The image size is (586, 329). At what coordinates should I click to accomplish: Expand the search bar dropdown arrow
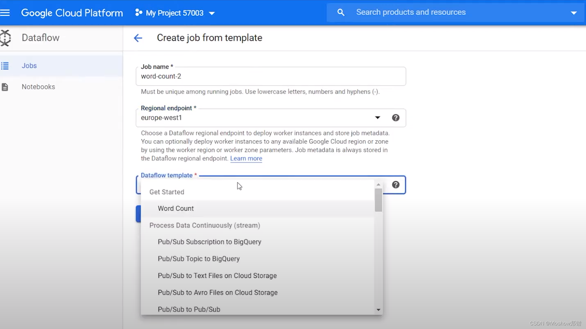point(573,13)
